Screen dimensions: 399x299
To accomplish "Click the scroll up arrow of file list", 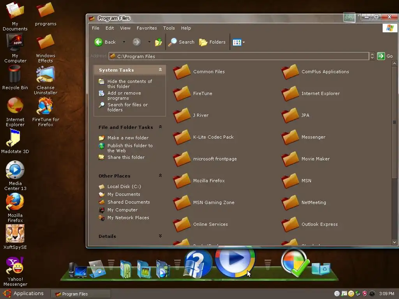I will (394, 63).
